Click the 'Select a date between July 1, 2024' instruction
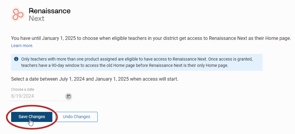Viewport: 295px width, 134px height. tap(95, 79)
